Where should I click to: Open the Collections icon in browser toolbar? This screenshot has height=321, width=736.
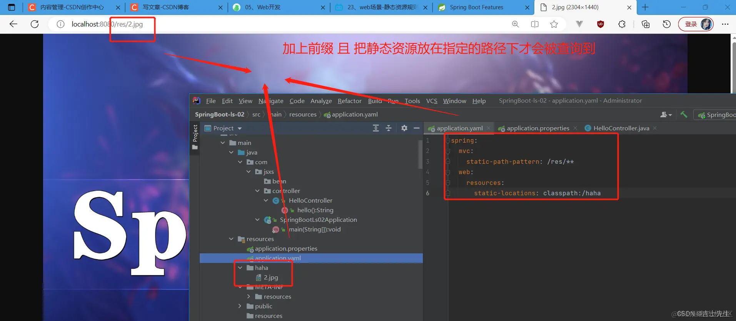click(646, 24)
